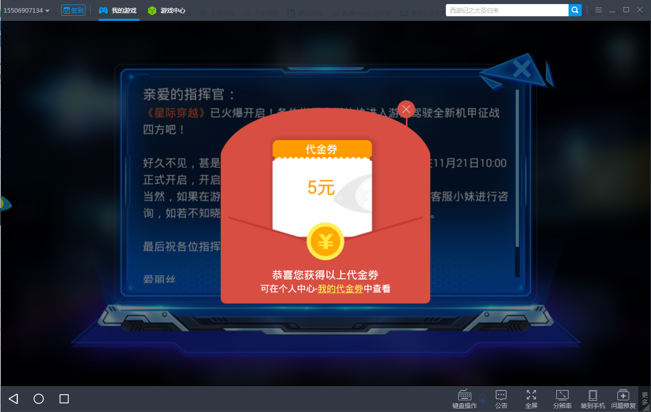This screenshot has height=412, width=651.
Task: Enter 全屏 fullscreen mode
Action: coord(531,399)
